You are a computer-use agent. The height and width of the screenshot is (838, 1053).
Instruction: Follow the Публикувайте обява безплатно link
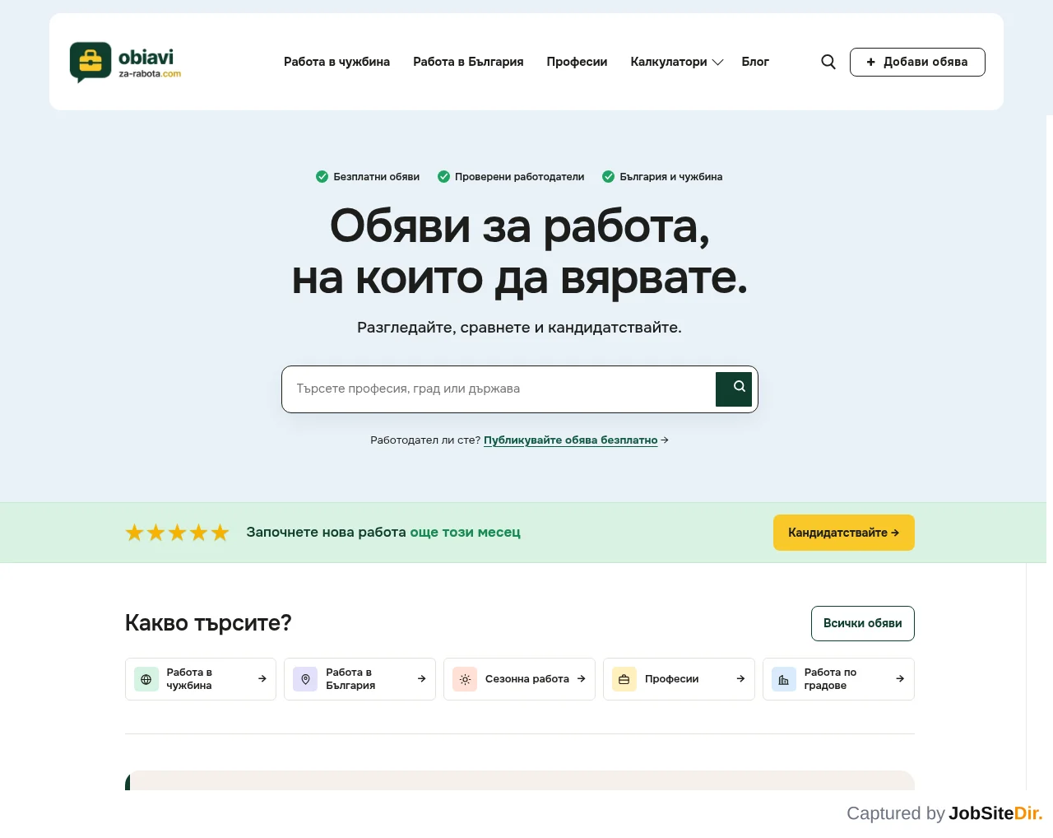click(571, 440)
